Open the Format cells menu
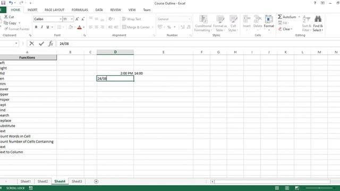Screen dimensions: 340x191 [x=269, y=23]
